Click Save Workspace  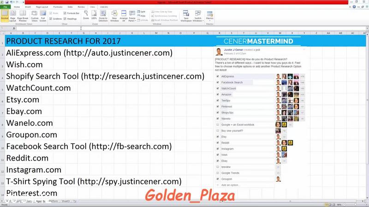point(186,16)
